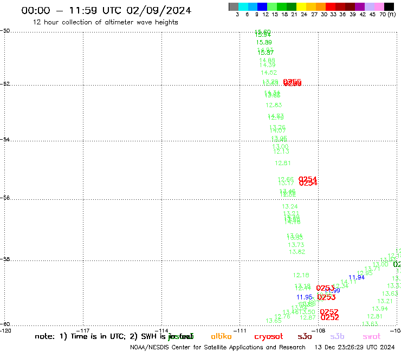The height and width of the screenshot is (352, 401).
Task: Click the '-58' latitude axis label
Action: click(5, 259)
